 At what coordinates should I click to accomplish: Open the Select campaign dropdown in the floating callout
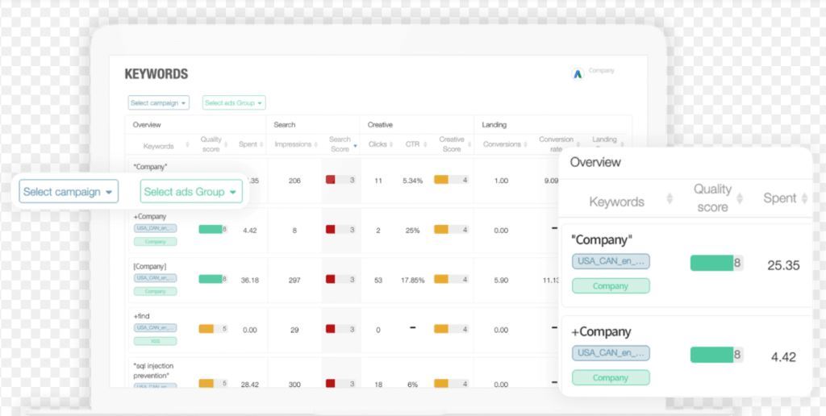(69, 192)
